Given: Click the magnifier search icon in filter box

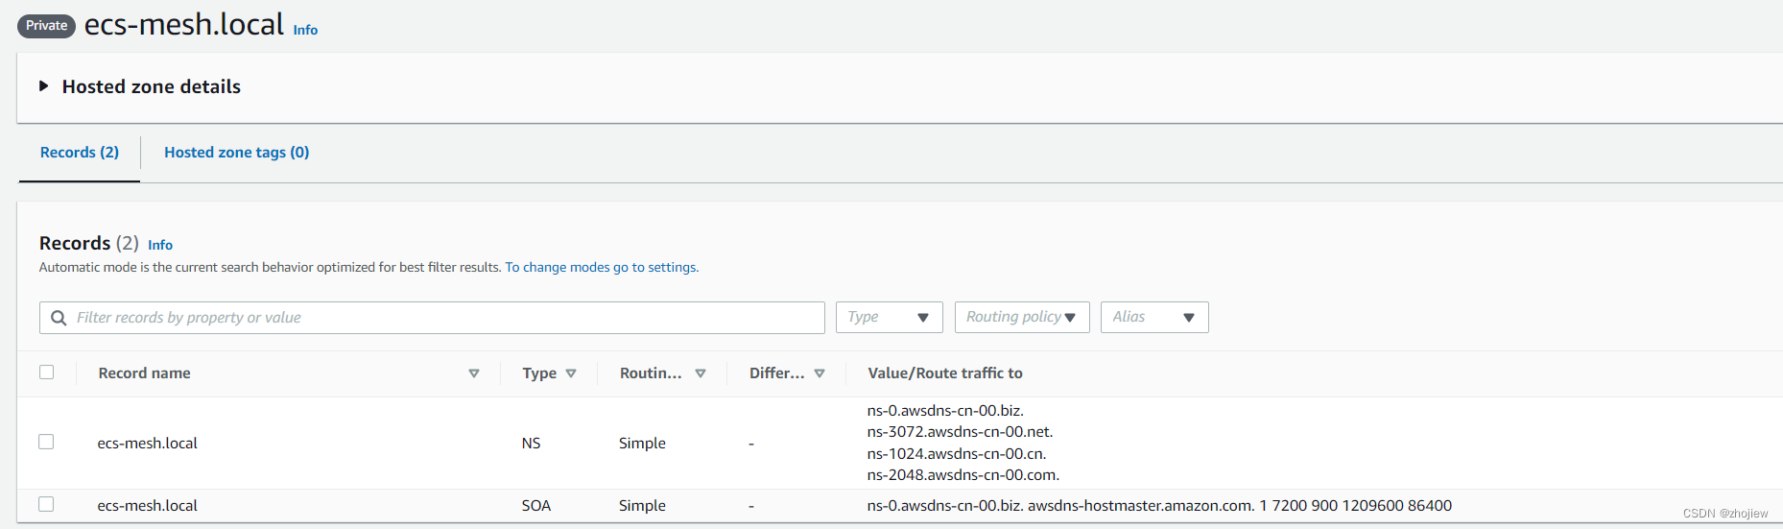Looking at the screenshot, I should click(x=59, y=318).
